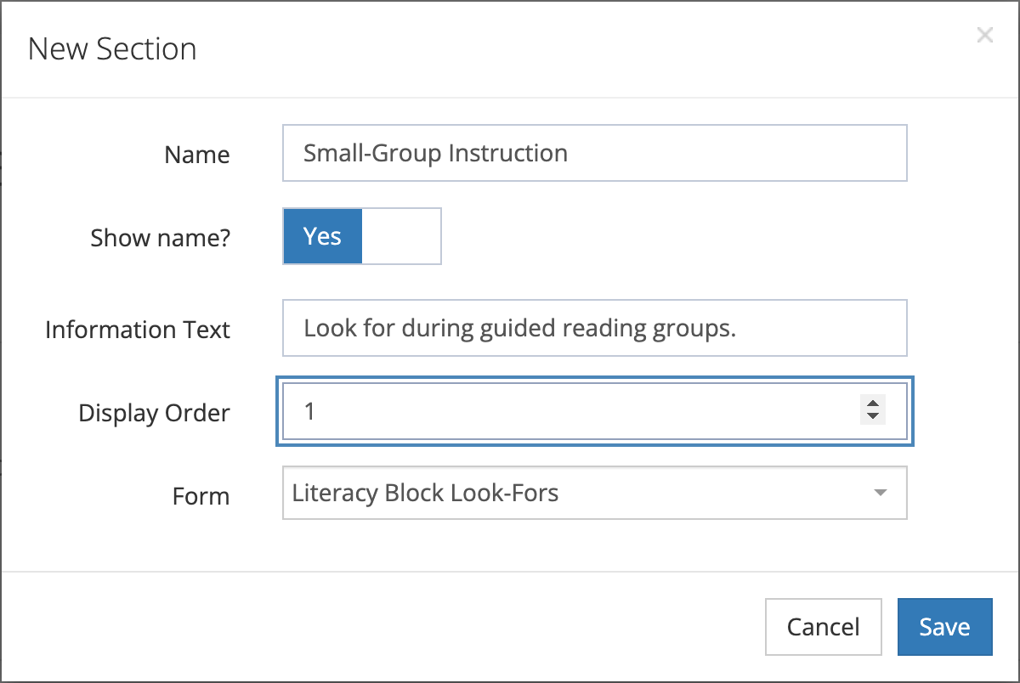Viewport: 1020px width, 683px height.
Task: Click the Form field label
Action: pos(201,496)
